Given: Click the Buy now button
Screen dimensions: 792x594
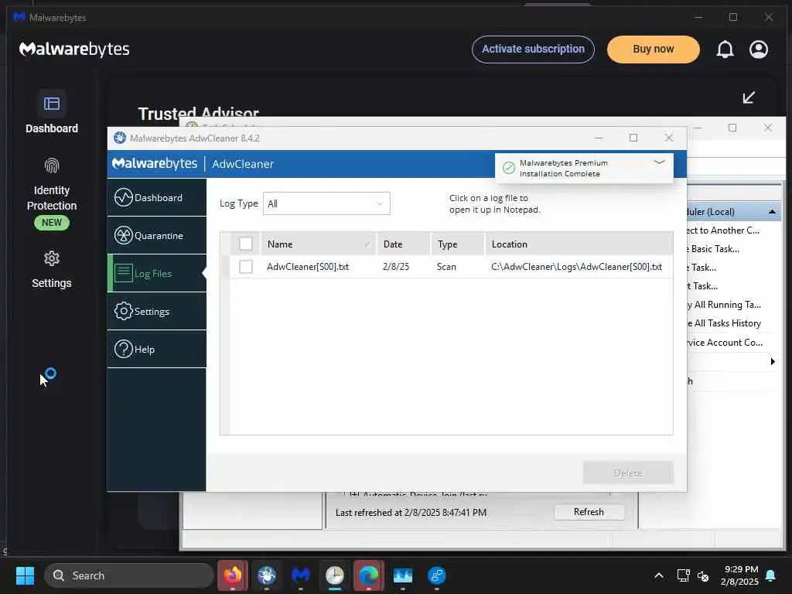Looking at the screenshot, I should coord(653,49).
